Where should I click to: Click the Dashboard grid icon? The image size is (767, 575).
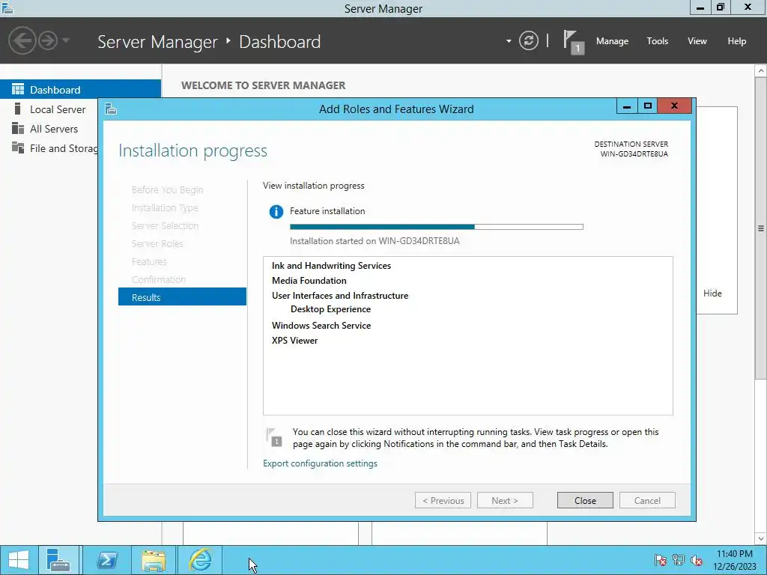click(18, 89)
